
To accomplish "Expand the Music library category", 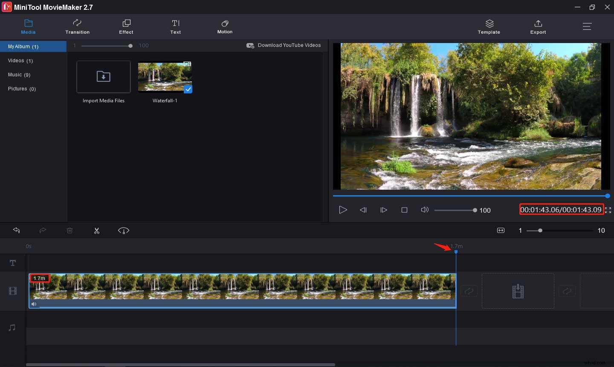I will tap(19, 75).
